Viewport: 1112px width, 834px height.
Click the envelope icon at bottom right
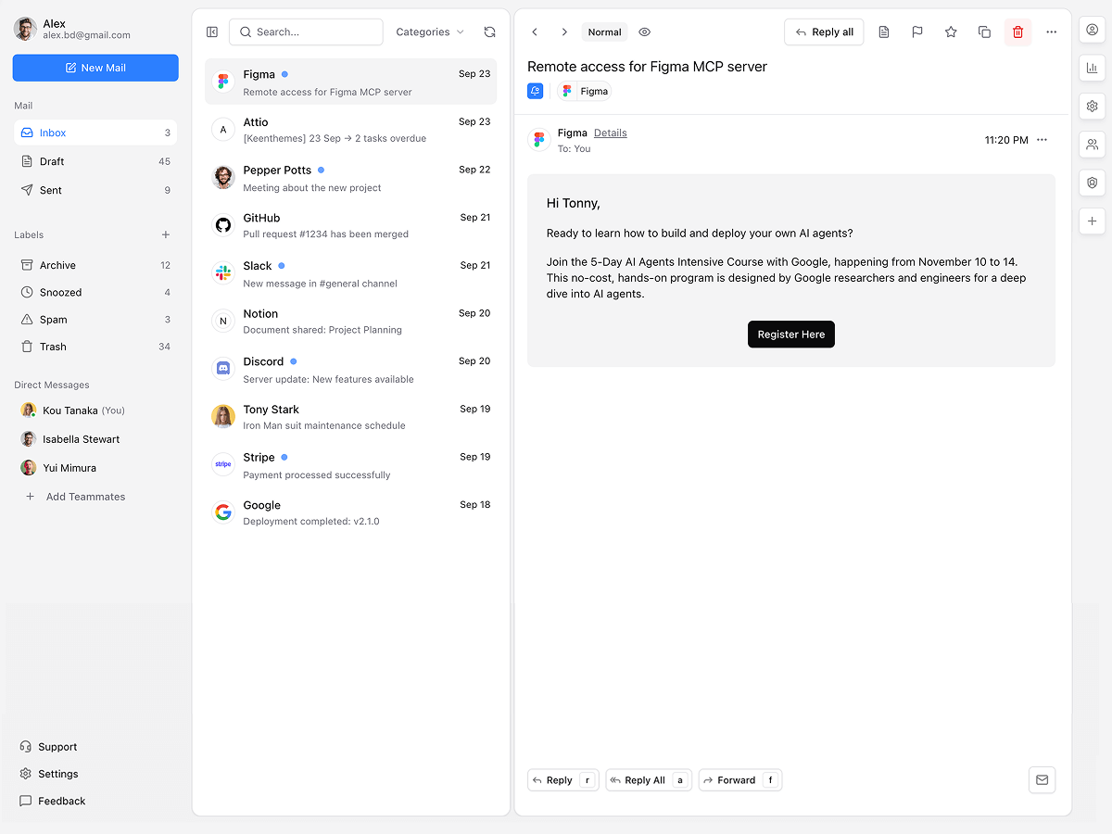pyautogui.click(x=1042, y=780)
